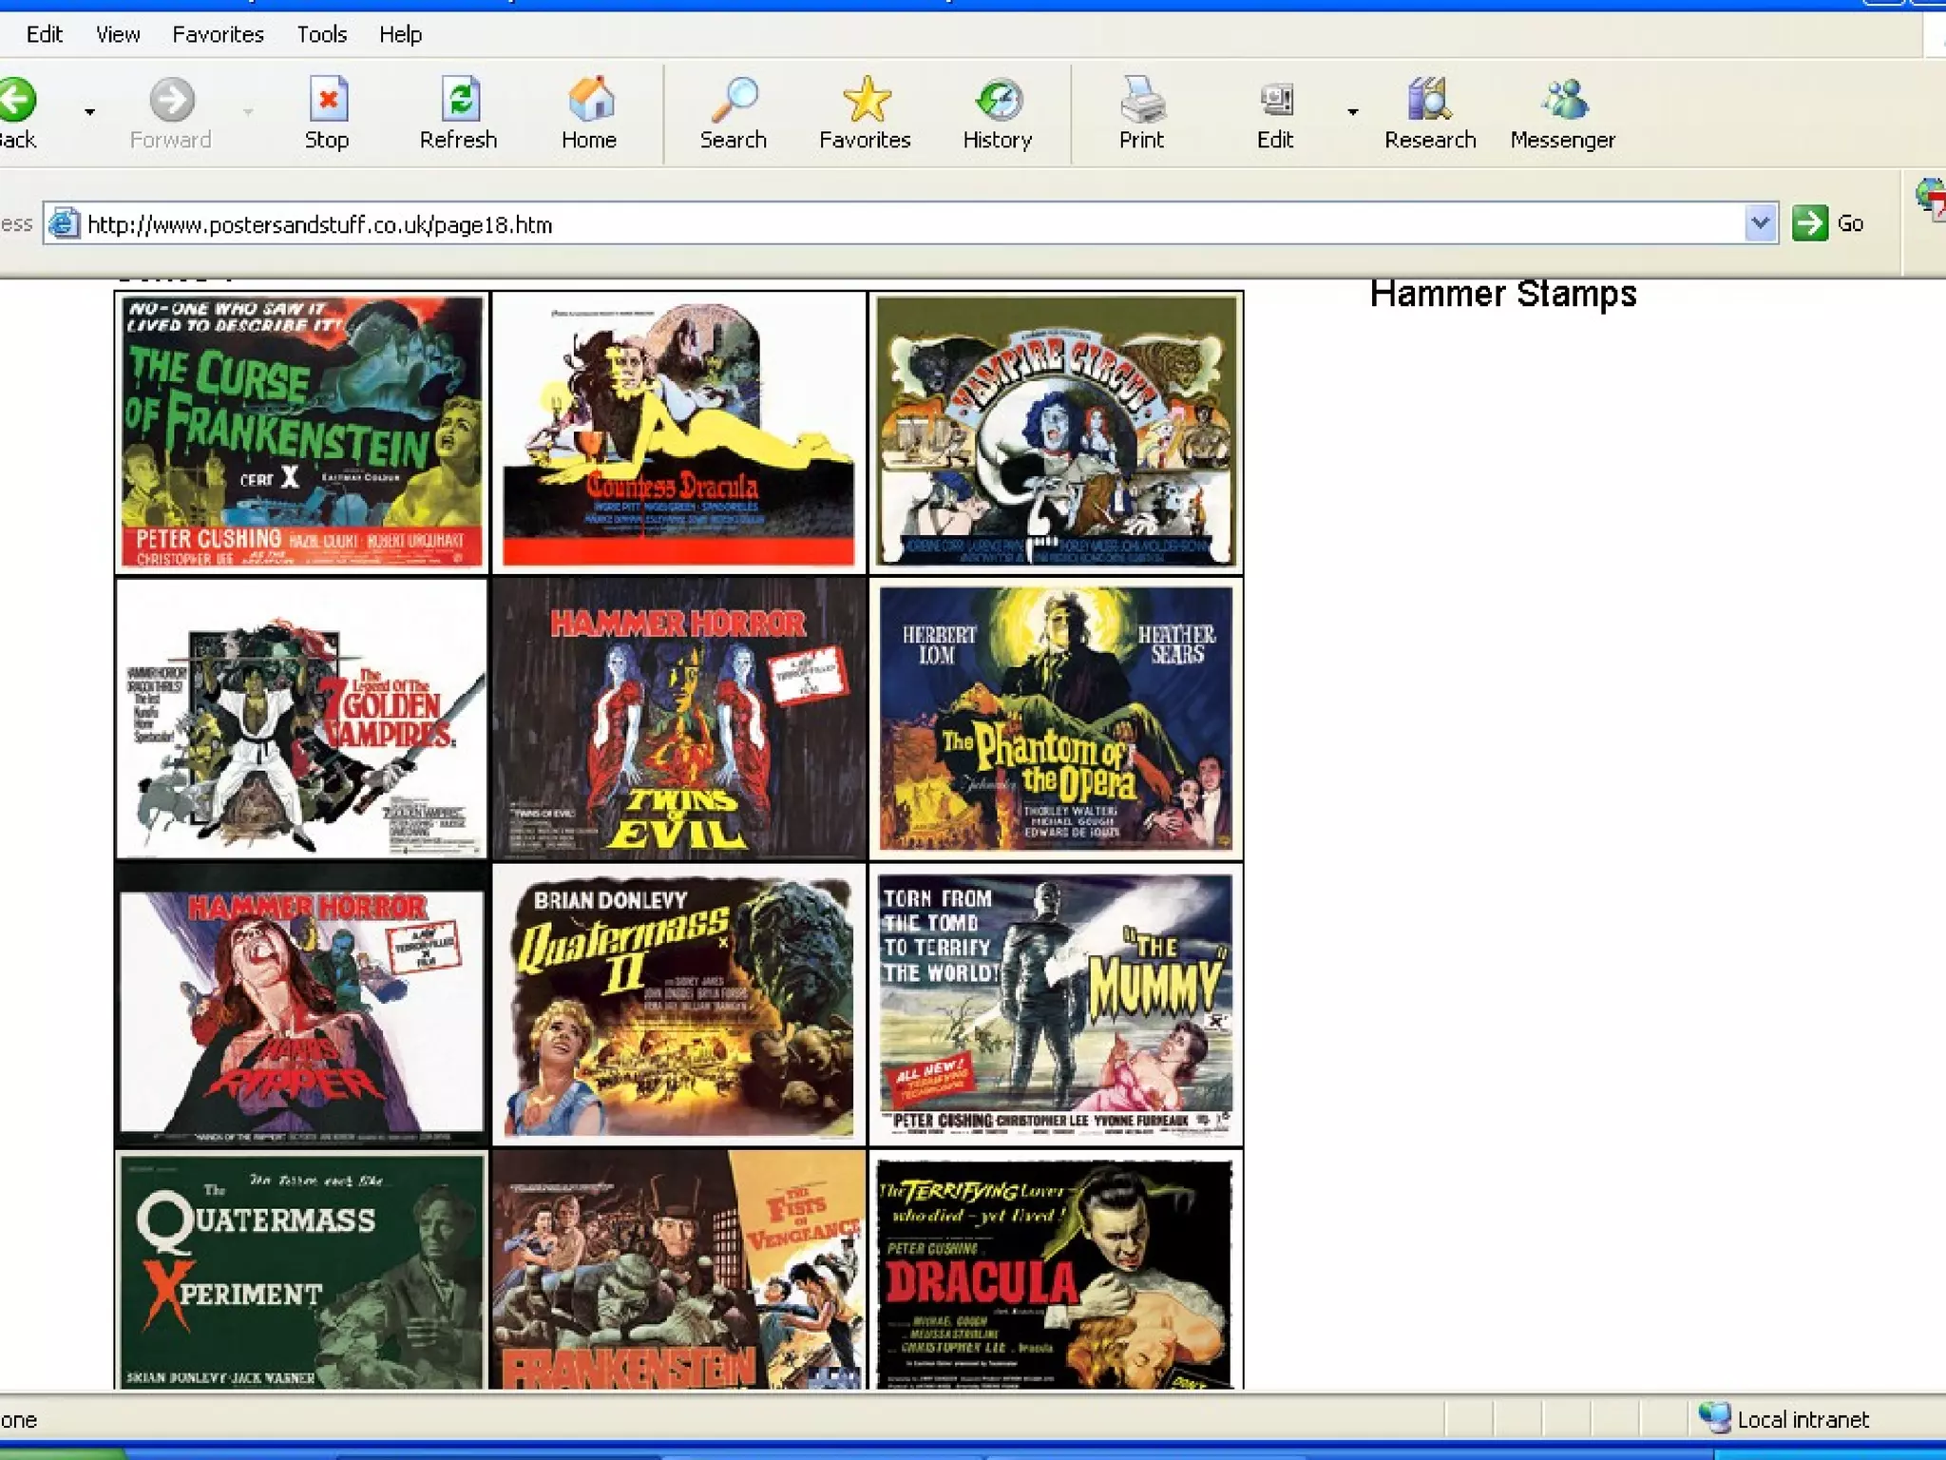Open the Research toolbar icon
This screenshot has width=1946, height=1460.
point(1429,101)
